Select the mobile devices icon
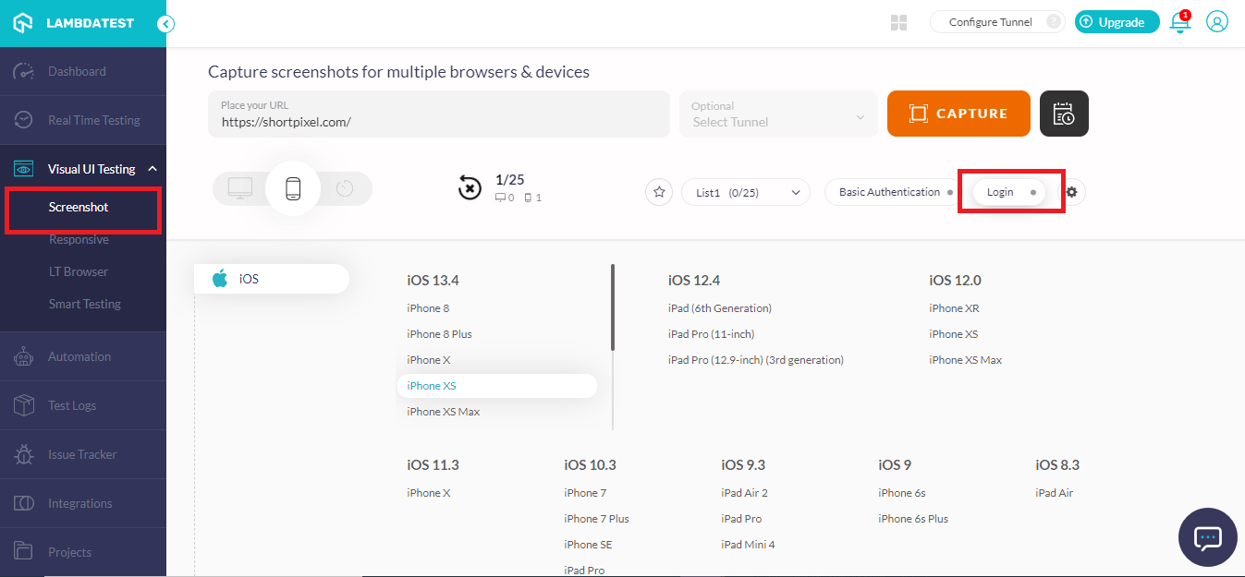This screenshot has height=577, width=1245. 292,187
